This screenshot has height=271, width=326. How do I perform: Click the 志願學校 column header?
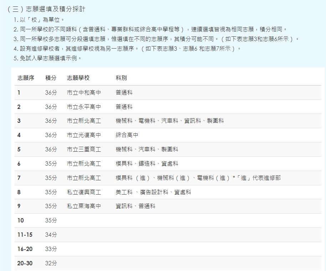(78, 78)
